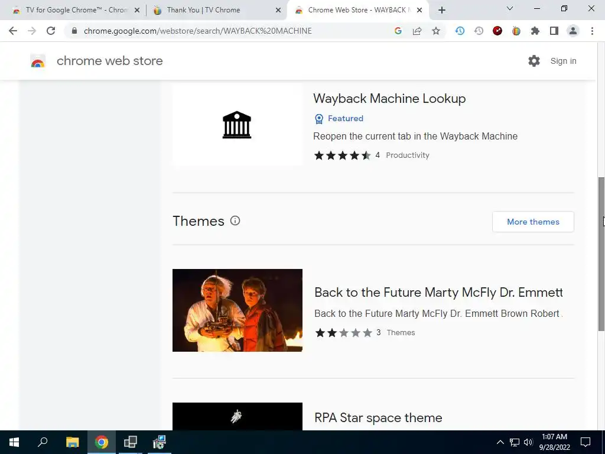Click the Sign in link
Screen dimensions: 605x454
(563, 61)
